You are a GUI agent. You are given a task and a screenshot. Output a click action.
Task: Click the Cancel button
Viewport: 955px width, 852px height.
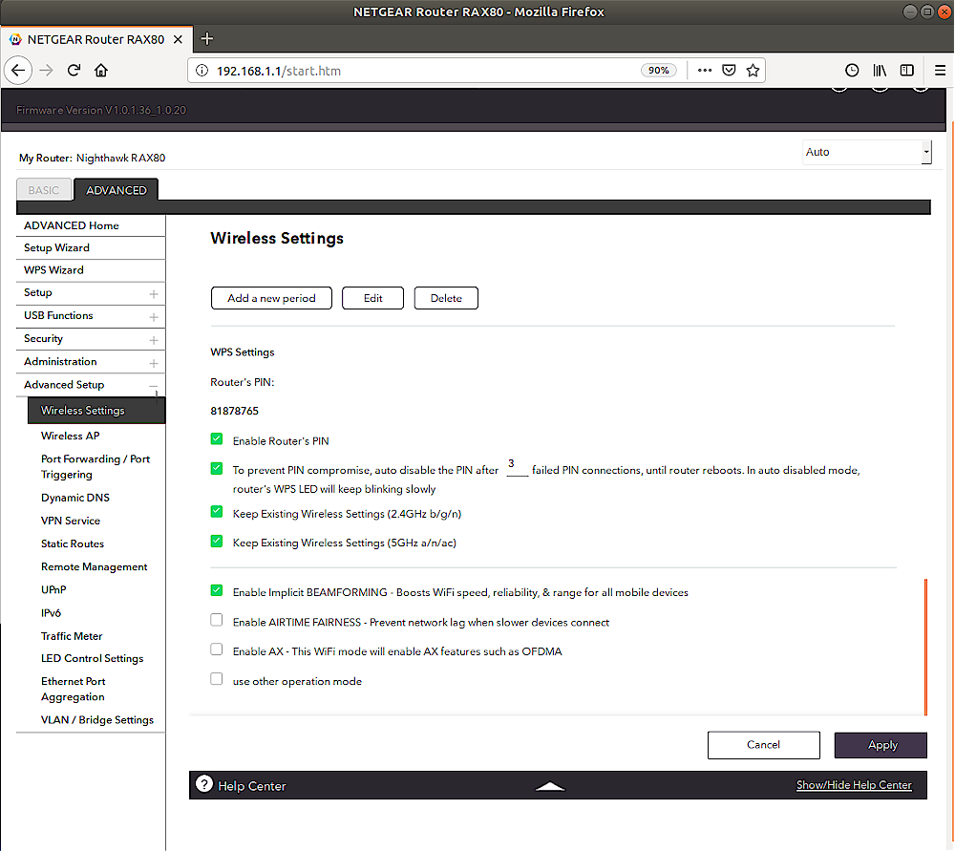point(763,745)
